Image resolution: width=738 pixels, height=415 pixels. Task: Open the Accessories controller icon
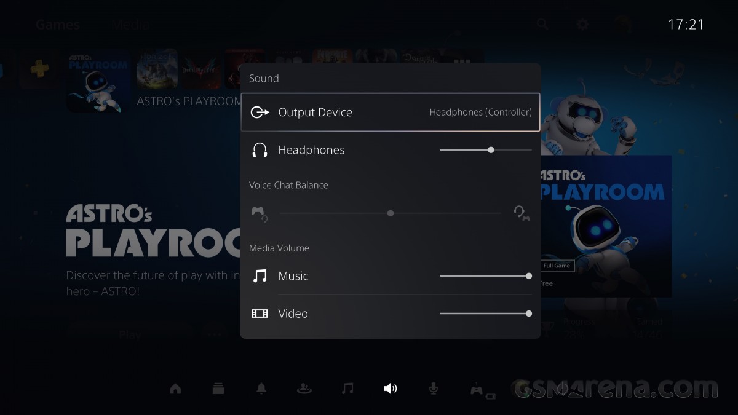pos(478,389)
